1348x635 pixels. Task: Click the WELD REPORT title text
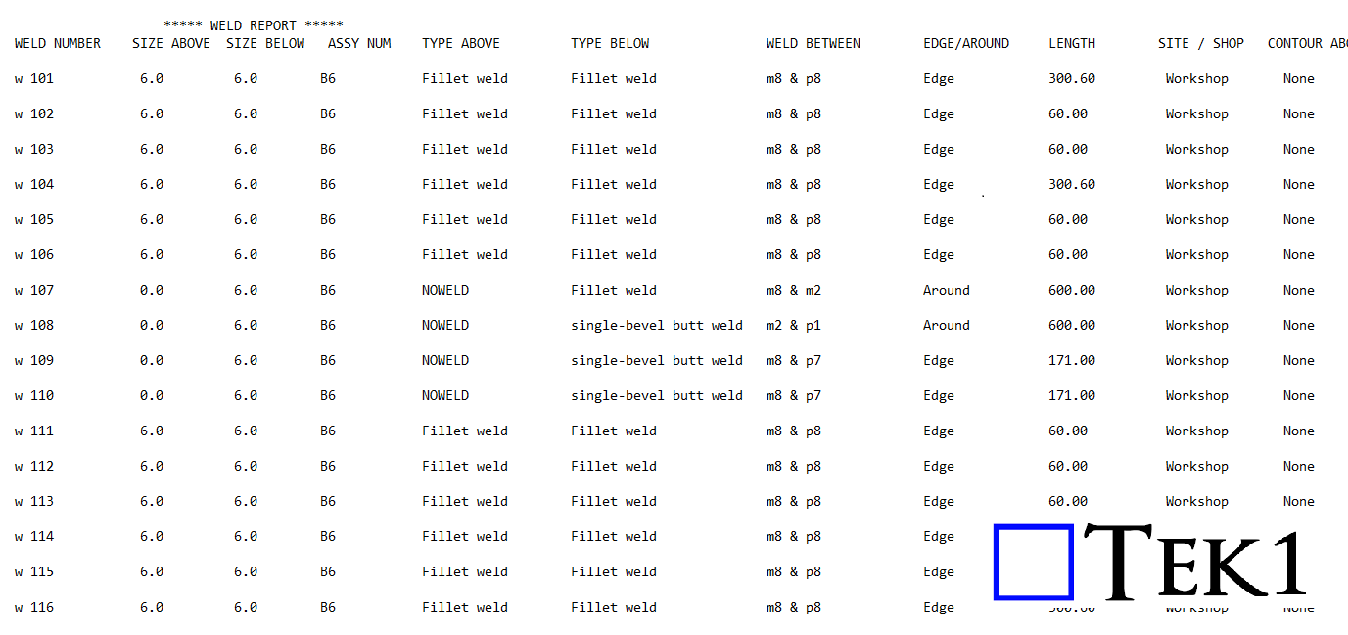click(254, 25)
